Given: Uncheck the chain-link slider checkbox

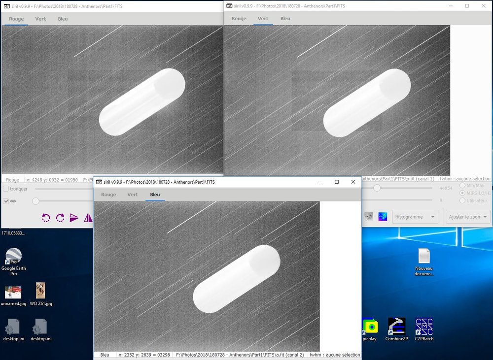Looking at the screenshot, I should point(6,201).
